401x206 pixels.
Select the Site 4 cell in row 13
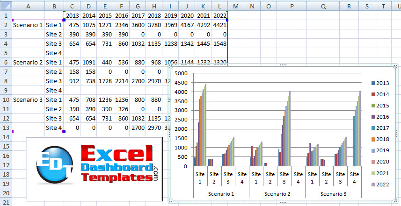coord(54,128)
